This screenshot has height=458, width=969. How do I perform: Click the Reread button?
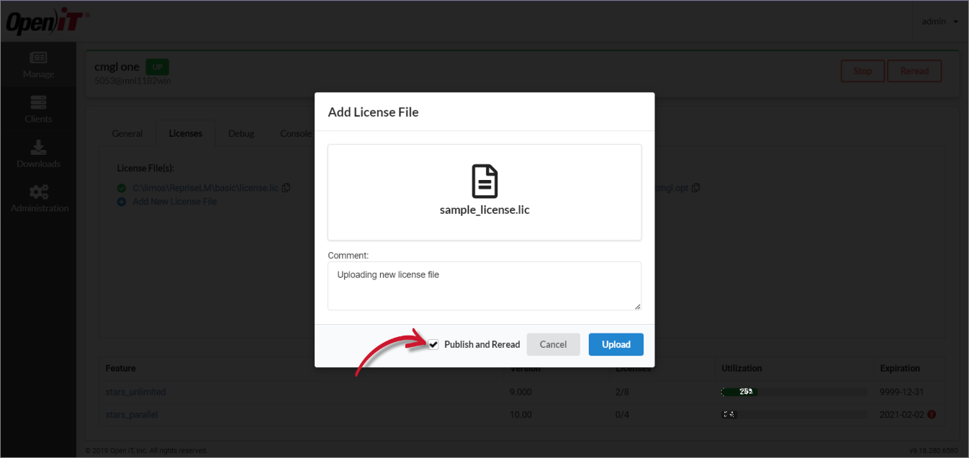point(914,71)
